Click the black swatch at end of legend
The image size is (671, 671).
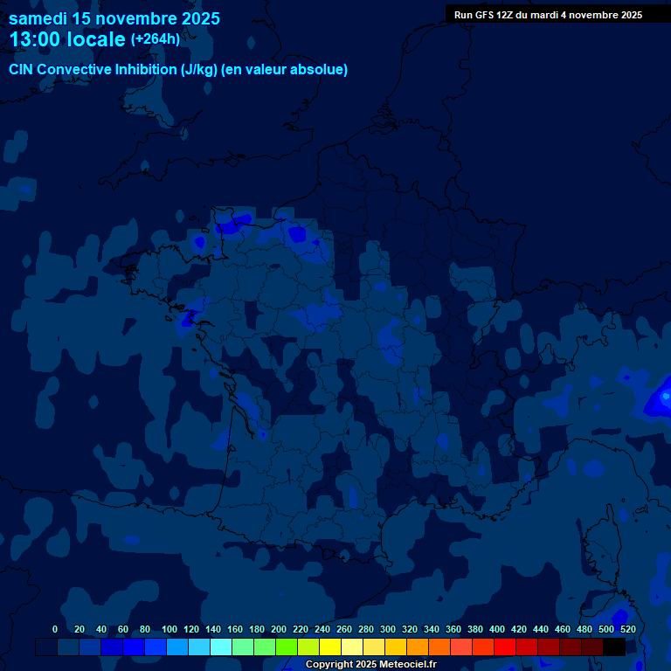(614, 647)
